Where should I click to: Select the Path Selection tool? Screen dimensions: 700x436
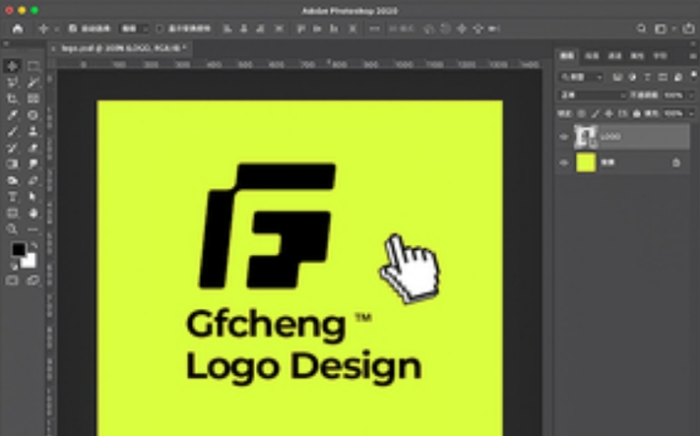click(33, 197)
